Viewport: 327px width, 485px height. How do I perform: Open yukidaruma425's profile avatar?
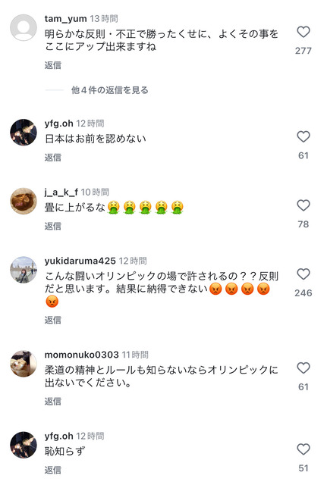[24, 270]
